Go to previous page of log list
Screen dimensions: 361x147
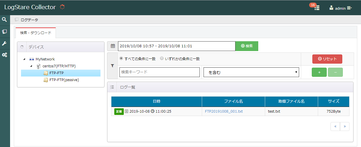[335, 126]
